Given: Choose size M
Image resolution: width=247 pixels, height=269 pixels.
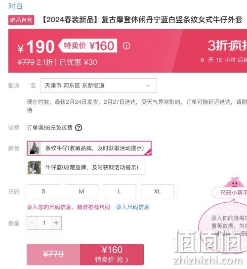Looking at the screenshot, I should click(82, 191).
